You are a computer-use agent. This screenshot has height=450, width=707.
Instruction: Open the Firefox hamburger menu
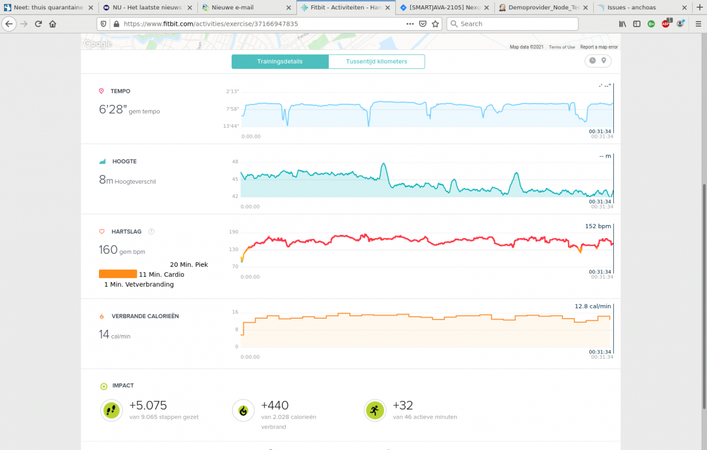(x=696, y=24)
